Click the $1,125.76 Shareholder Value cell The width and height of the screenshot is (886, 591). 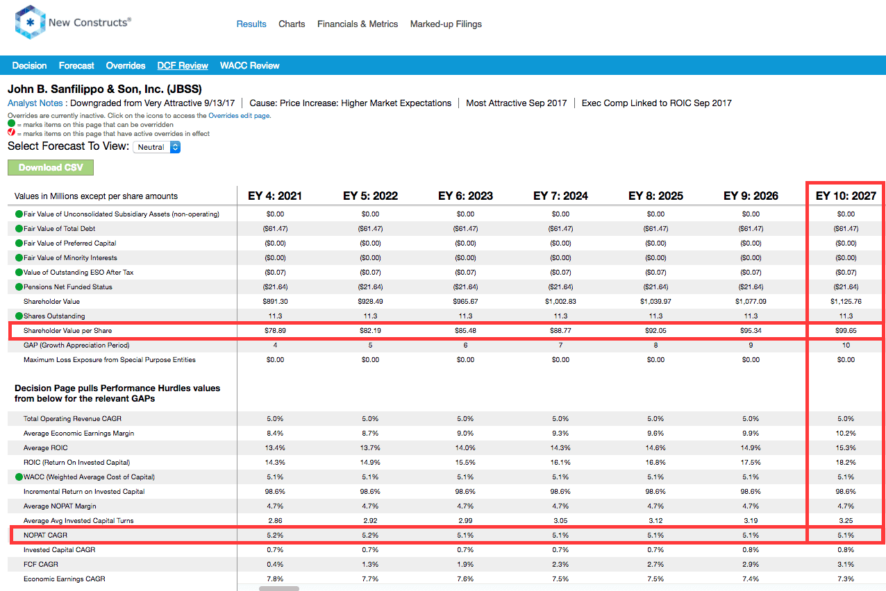(x=846, y=302)
